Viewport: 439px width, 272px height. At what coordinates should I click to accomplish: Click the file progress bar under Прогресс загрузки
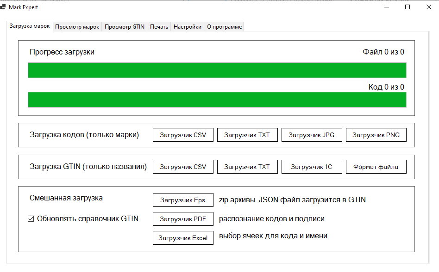pos(217,70)
